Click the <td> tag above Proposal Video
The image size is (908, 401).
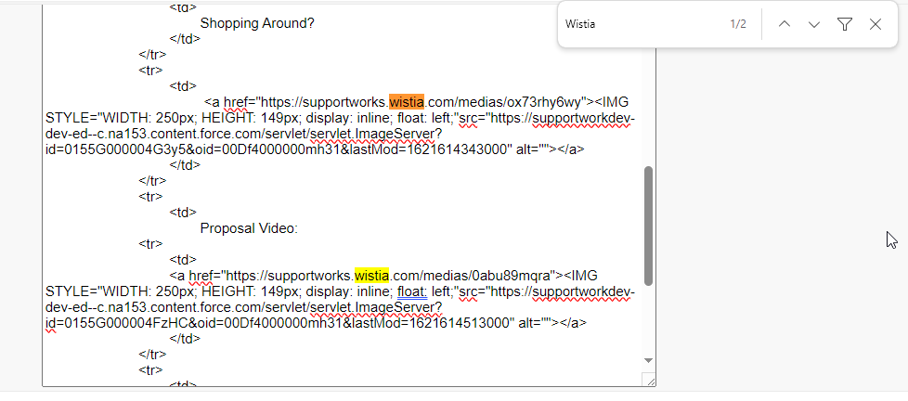tap(183, 213)
